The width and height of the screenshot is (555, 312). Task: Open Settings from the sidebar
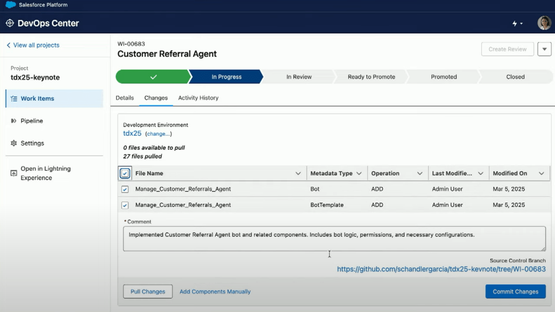click(x=32, y=143)
